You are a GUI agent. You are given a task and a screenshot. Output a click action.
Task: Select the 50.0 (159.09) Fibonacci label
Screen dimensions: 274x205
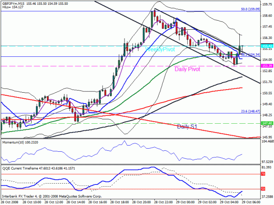(250, 9)
